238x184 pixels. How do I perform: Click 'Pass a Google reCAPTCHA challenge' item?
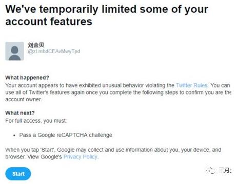(x=66, y=135)
